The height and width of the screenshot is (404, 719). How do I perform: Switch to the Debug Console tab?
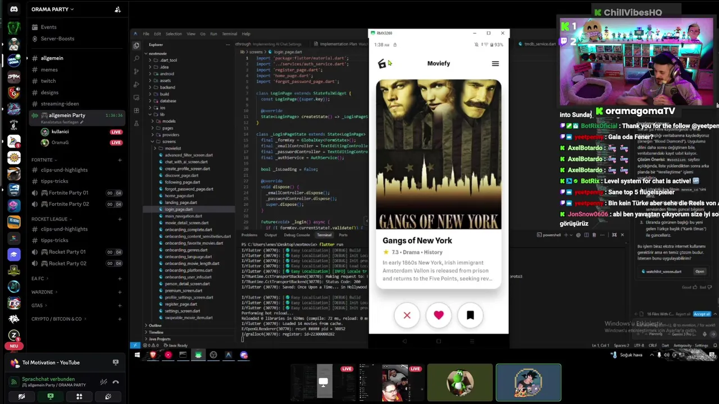click(297, 235)
